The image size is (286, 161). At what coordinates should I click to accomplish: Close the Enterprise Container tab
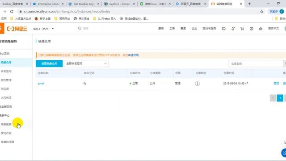63,4
